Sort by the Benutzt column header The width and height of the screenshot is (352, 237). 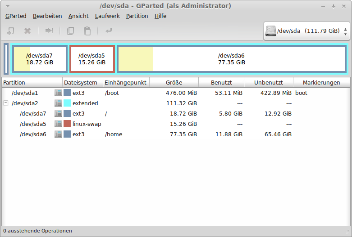[x=221, y=82]
